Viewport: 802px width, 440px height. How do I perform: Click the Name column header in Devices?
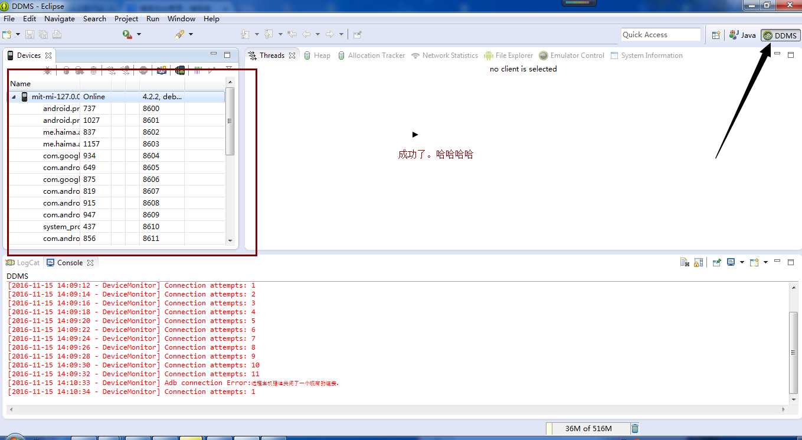44,84
